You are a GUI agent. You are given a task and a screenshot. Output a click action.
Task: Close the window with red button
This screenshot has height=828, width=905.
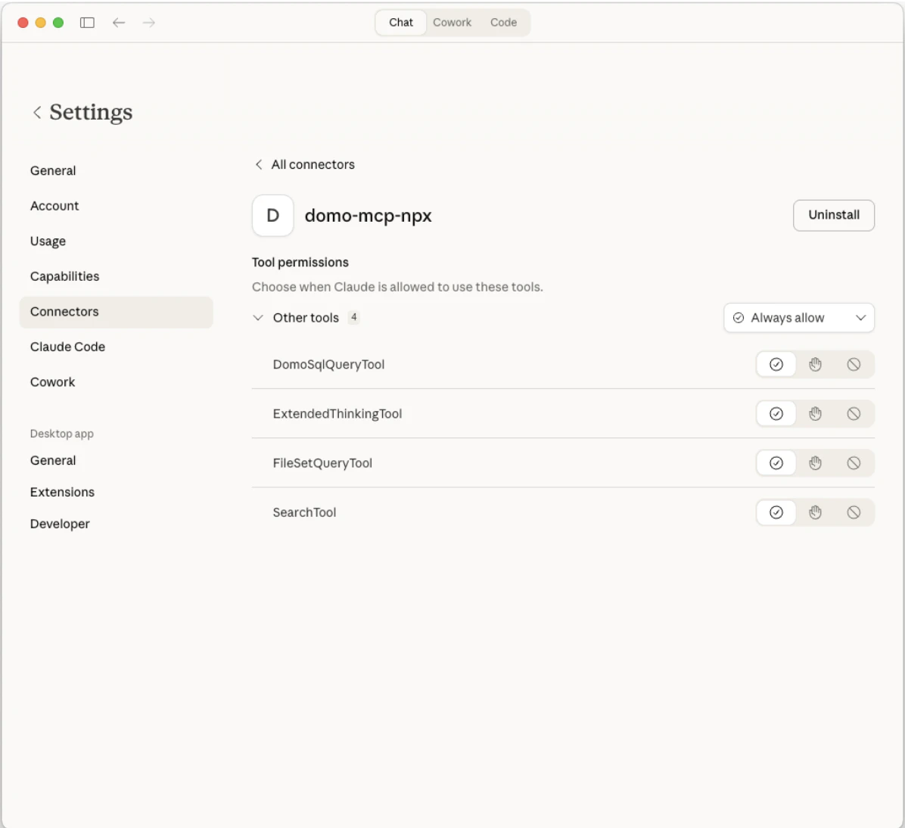click(x=23, y=23)
